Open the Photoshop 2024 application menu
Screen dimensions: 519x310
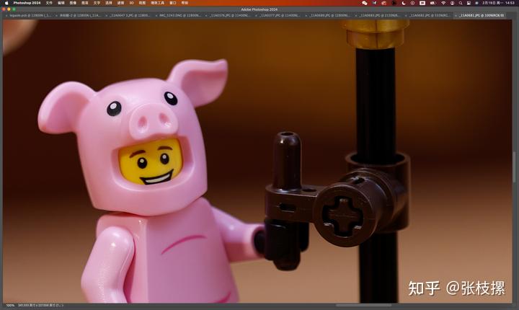point(27,3)
